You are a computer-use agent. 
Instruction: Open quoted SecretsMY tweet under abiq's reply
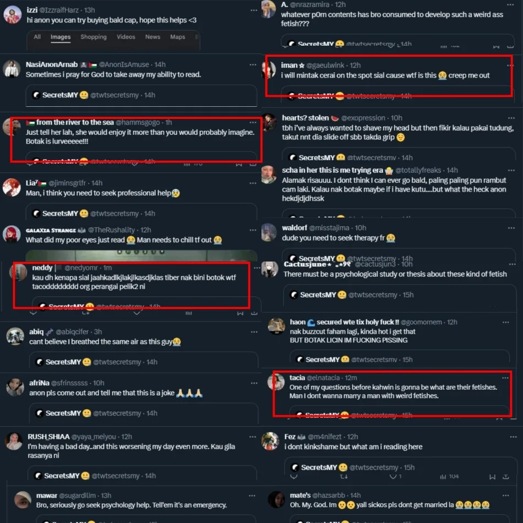[x=144, y=362]
